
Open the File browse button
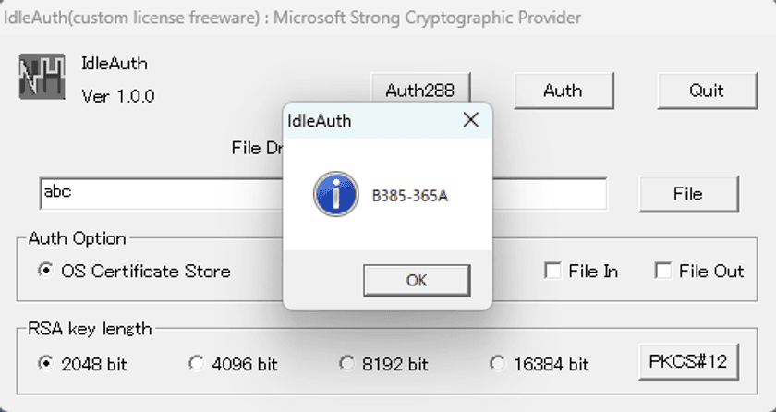tap(688, 193)
